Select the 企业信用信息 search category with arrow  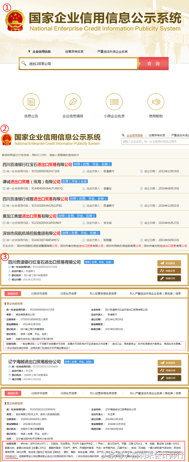[39, 51]
